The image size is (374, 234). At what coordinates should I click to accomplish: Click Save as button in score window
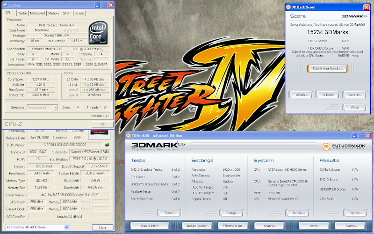(x=355, y=95)
